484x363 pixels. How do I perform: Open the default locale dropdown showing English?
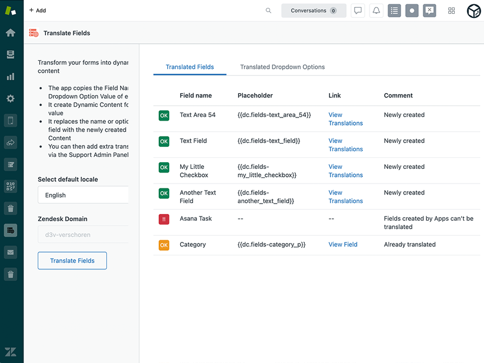tap(83, 195)
